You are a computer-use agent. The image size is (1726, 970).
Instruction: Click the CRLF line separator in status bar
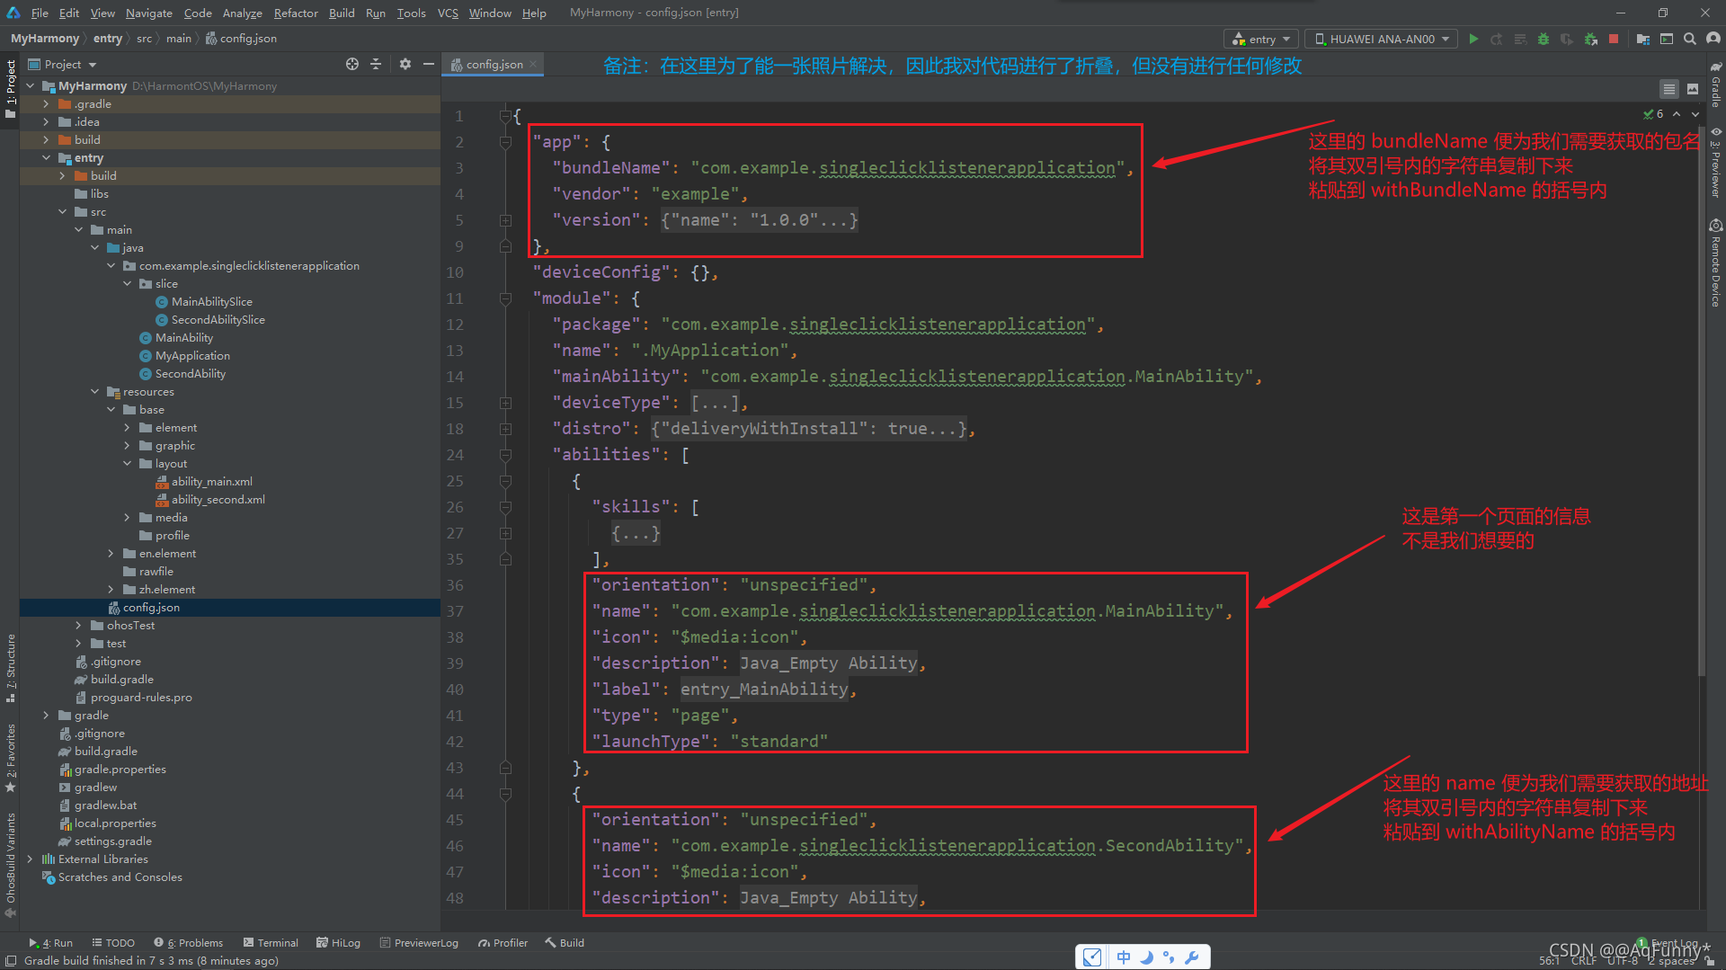point(1584,961)
